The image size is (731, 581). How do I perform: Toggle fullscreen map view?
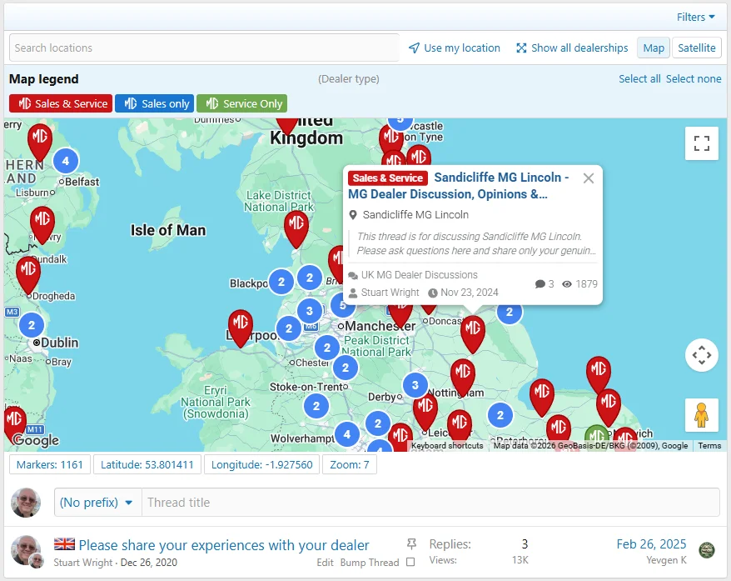click(702, 143)
